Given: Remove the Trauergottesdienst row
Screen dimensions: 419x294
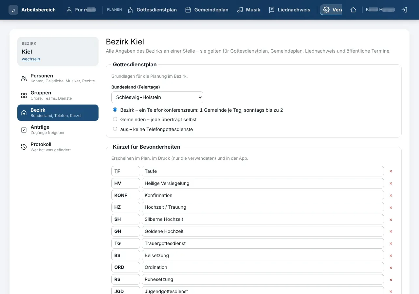Looking at the screenshot, I should tap(391, 243).
